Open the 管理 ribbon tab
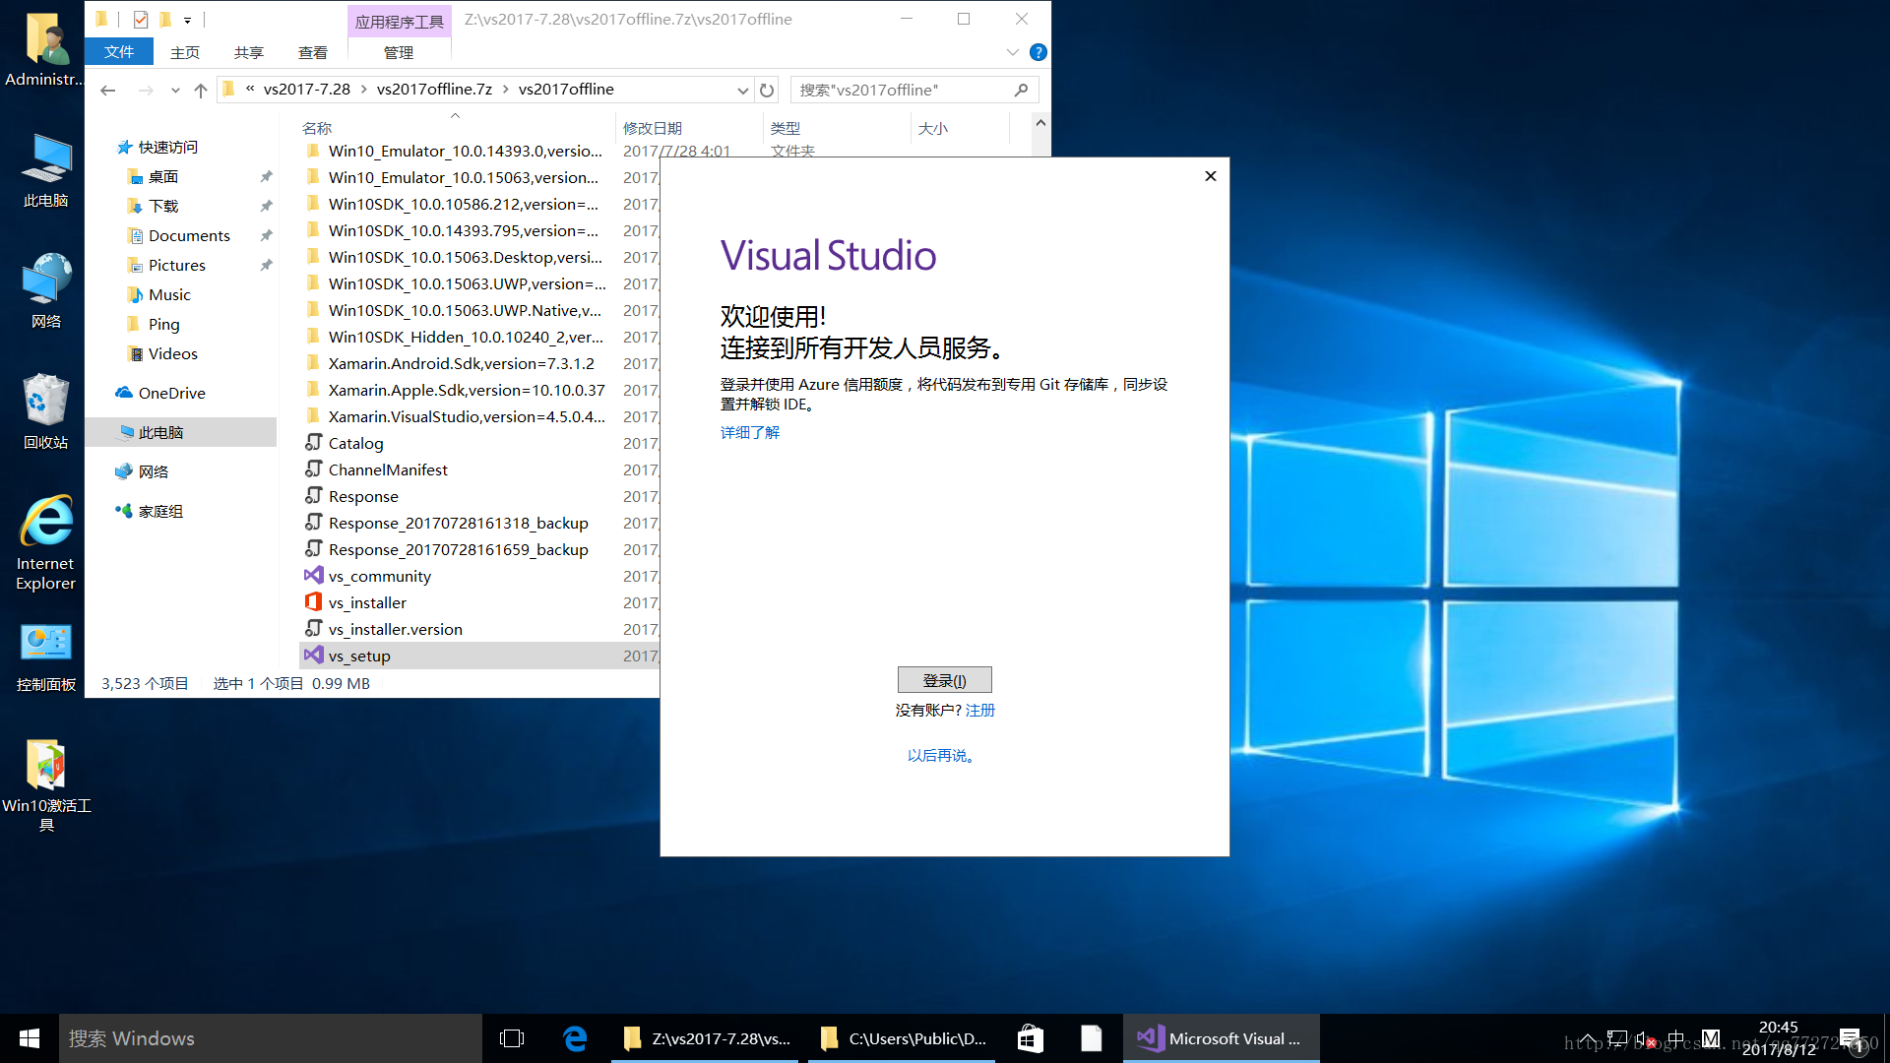The width and height of the screenshot is (1890, 1063). coord(399,52)
